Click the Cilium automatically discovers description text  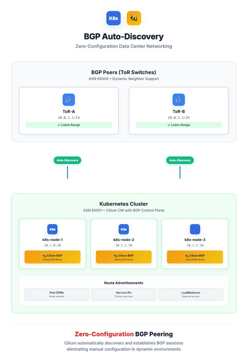click(x=124, y=346)
